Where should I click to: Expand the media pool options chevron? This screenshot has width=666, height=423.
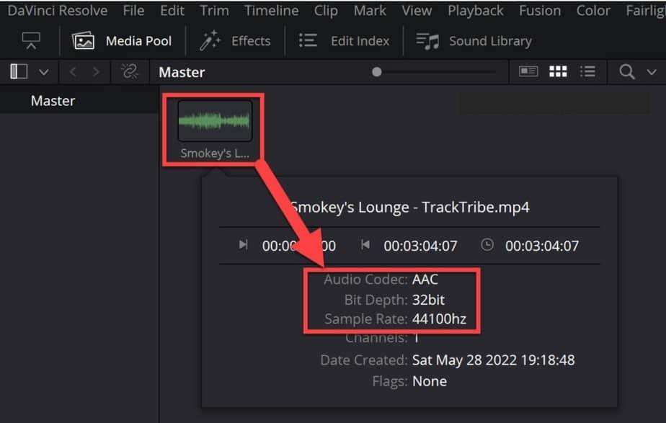(x=652, y=72)
